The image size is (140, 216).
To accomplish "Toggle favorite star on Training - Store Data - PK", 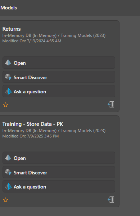I will 5,200.
